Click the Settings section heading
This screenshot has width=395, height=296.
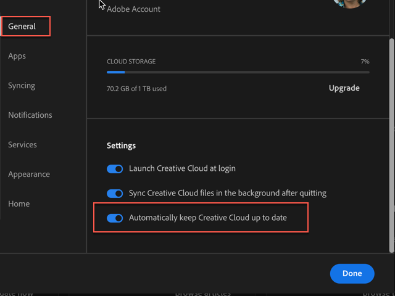point(121,146)
